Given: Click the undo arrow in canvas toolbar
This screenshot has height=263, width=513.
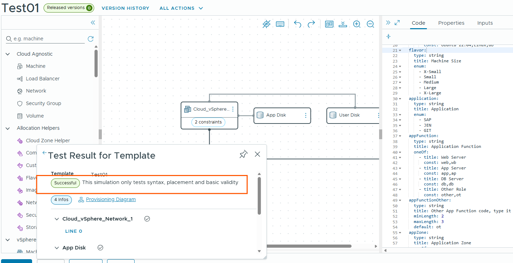Looking at the screenshot, I should 297,24.
